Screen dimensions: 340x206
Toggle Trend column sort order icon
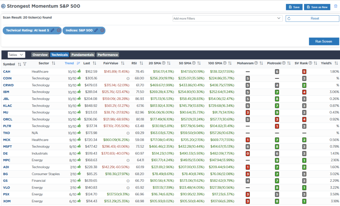78,63
